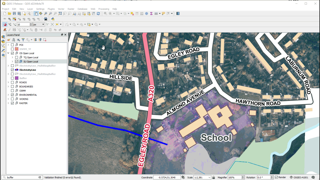This screenshot has width=320, height=180.
Task: Click the locator search box showing buffer
Action: [22, 177]
